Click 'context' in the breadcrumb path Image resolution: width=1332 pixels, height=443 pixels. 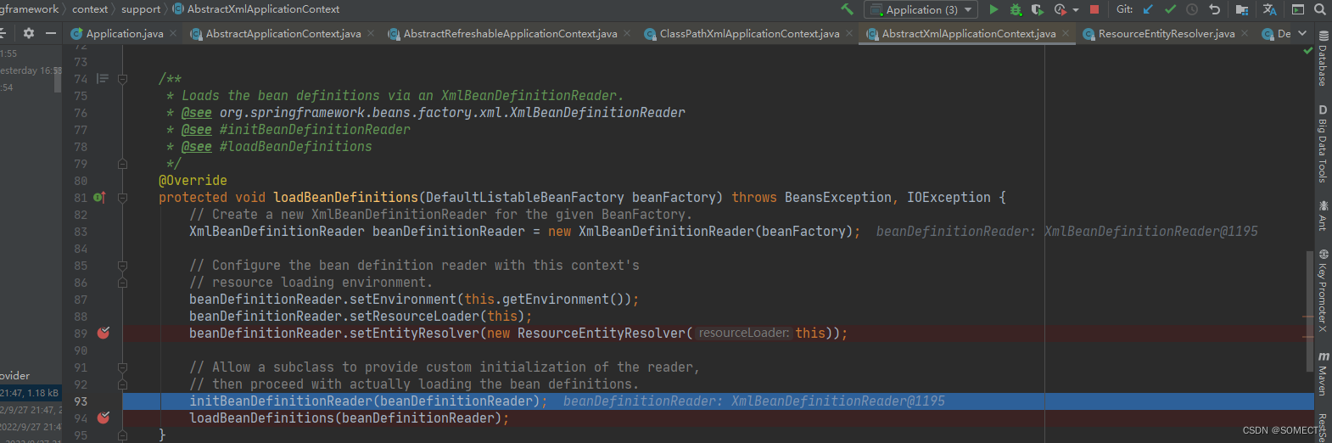pos(90,9)
